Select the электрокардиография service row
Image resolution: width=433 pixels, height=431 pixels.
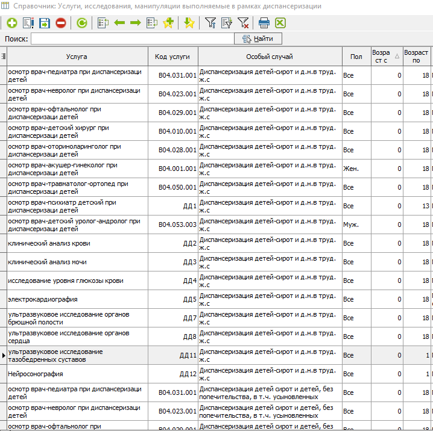[x=77, y=299]
